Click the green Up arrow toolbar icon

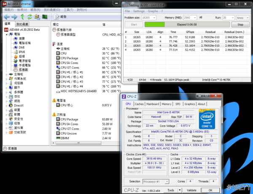click(x=22, y=16)
